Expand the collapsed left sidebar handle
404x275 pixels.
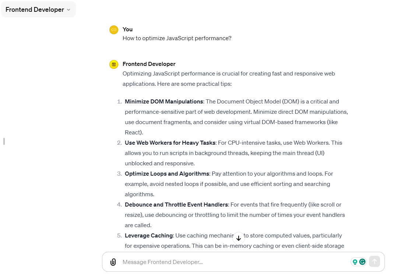coord(4,141)
